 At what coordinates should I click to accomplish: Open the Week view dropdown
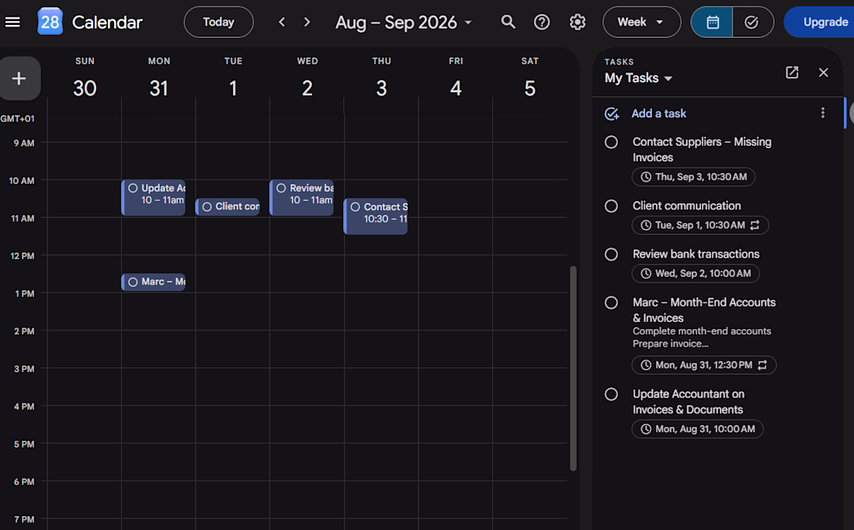641,23
